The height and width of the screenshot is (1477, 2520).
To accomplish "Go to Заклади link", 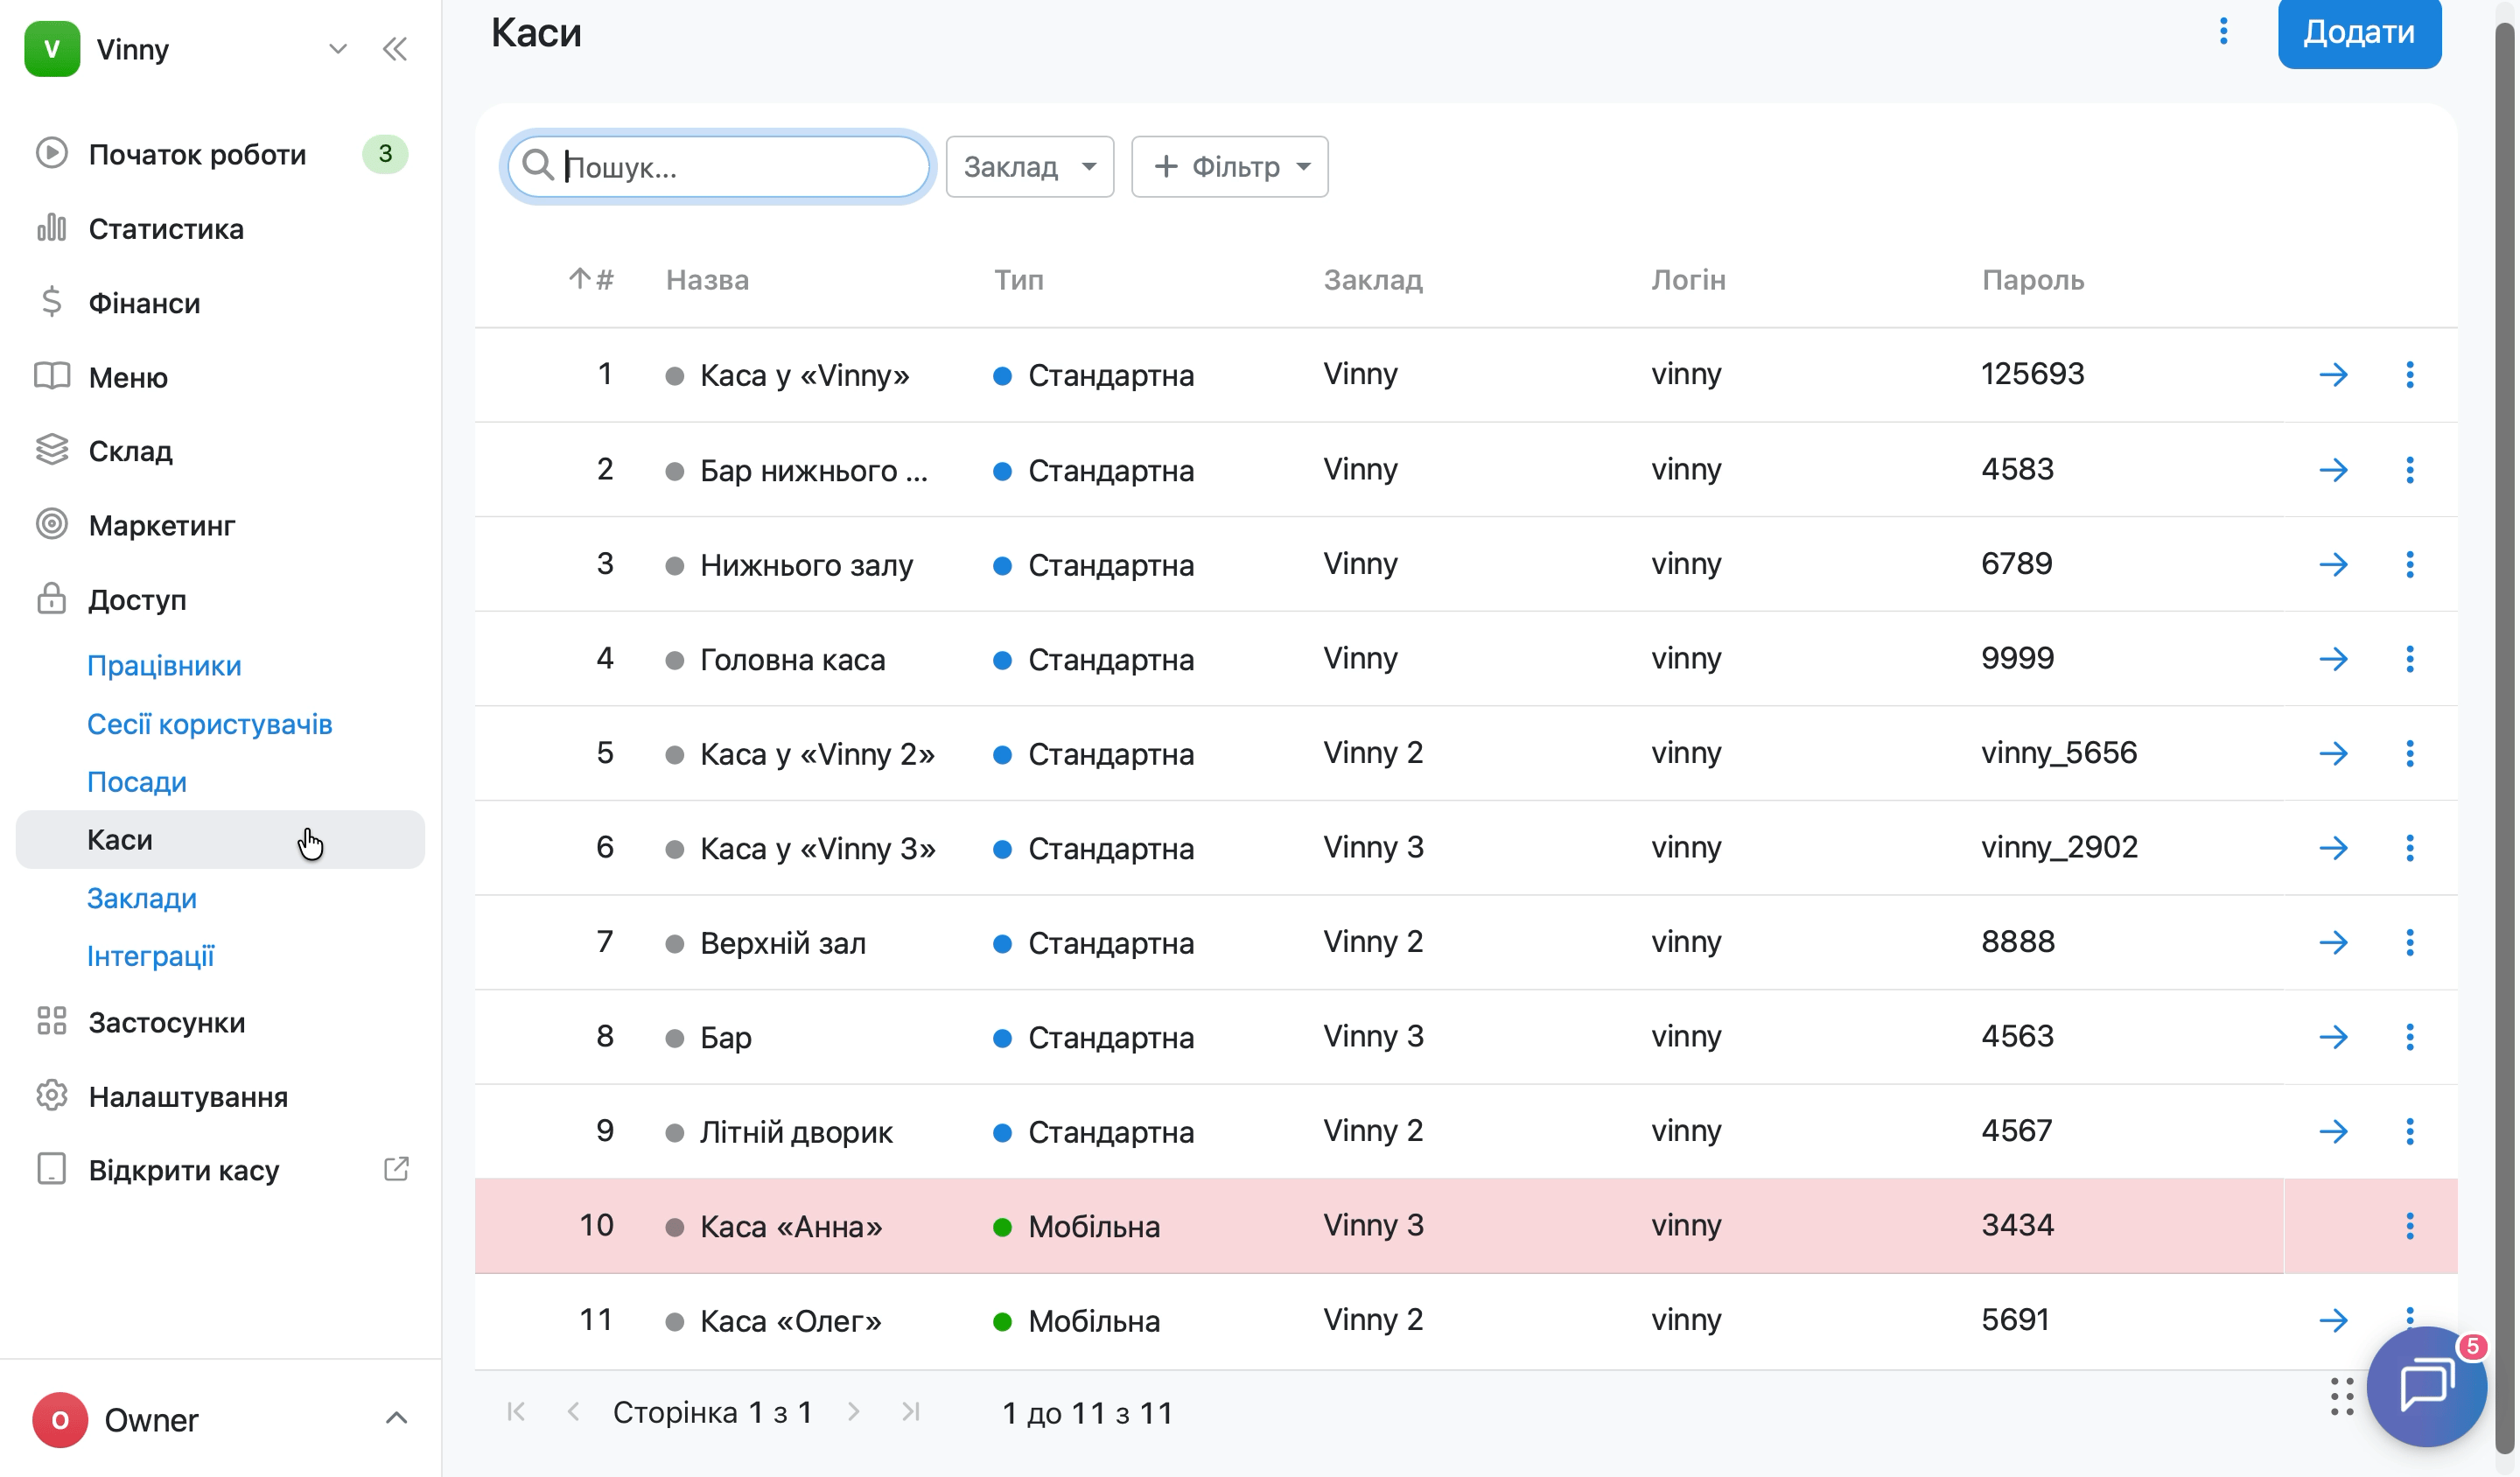I will click(x=141, y=898).
